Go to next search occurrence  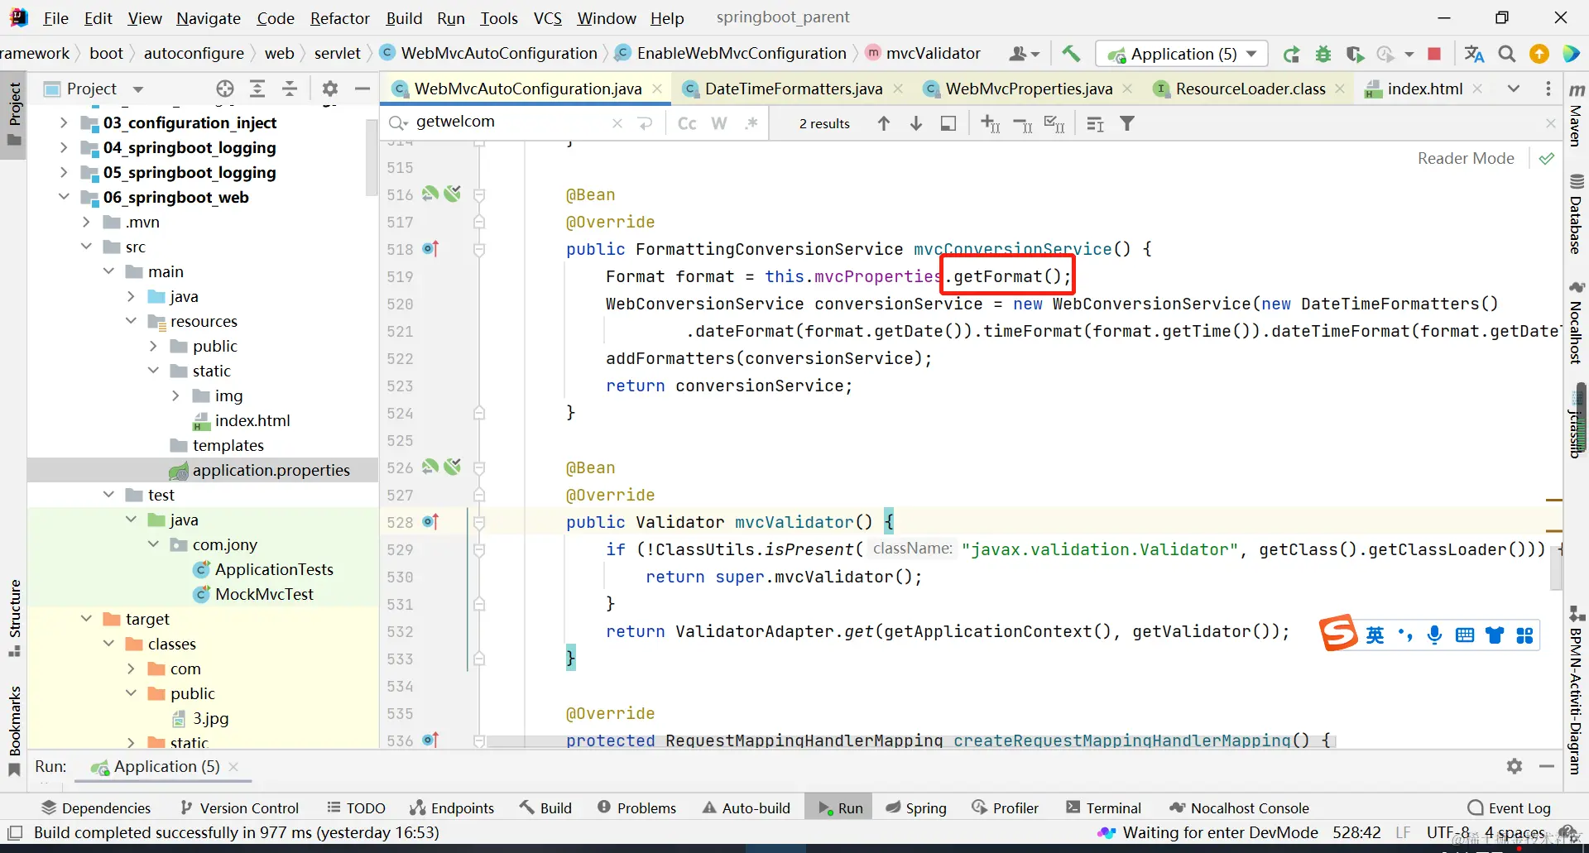(x=916, y=123)
